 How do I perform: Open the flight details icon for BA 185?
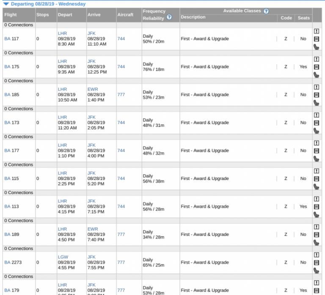[316, 95]
